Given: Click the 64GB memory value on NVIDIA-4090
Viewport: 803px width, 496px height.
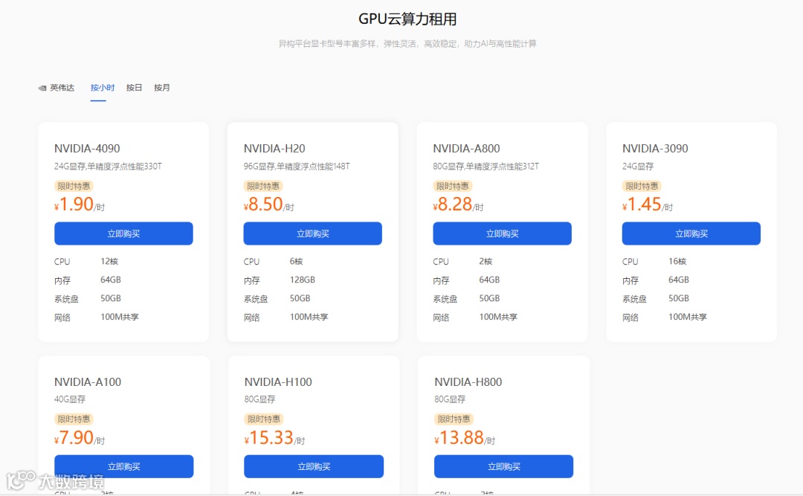Looking at the screenshot, I should (x=111, y=280).
